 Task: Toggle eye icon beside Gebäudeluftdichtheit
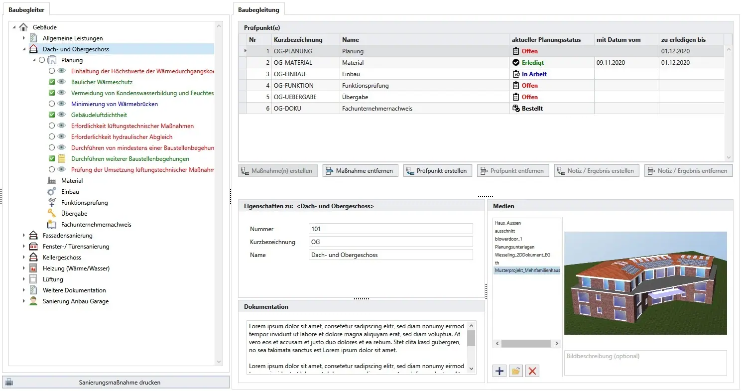click(x=62, y=115)
